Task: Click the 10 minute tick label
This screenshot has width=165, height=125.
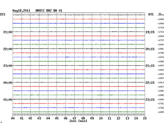Action: pyautogui.click(x=101, y=118)
